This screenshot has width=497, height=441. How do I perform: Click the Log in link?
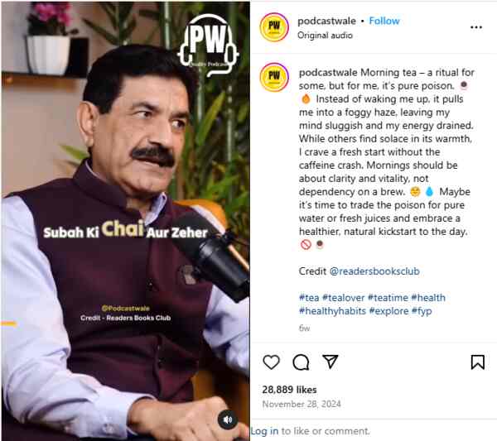pos(265,431)
